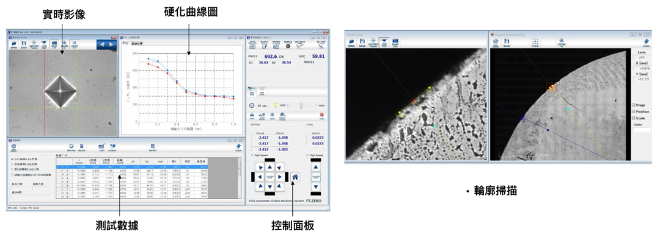Select row 1- 7 in the data table

pos(132,189)
